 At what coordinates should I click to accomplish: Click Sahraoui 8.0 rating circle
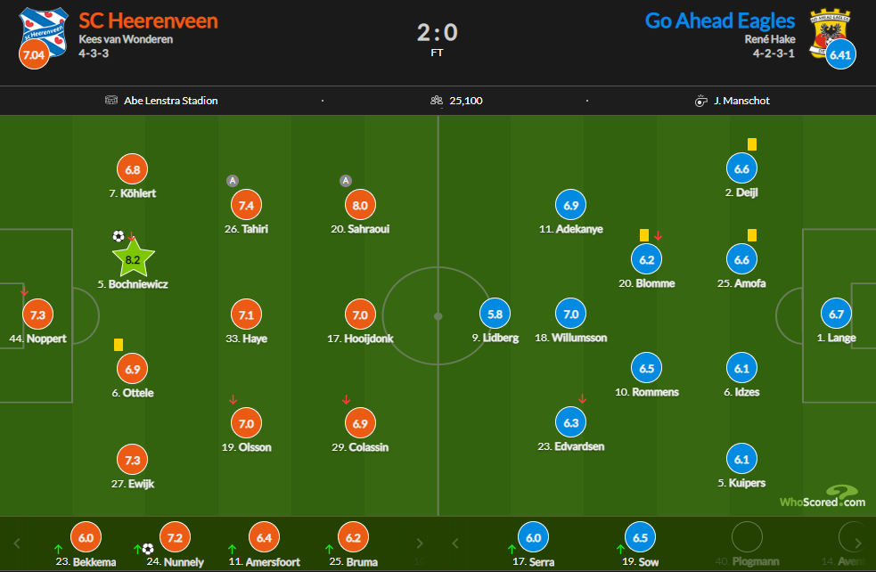point(360,205)
